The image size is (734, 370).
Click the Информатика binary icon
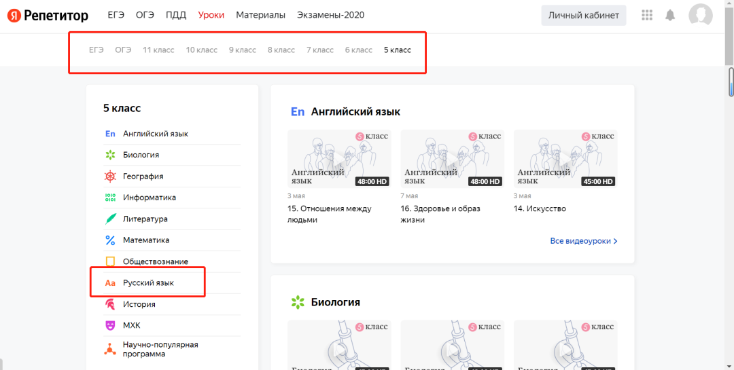tap(110, 198)
